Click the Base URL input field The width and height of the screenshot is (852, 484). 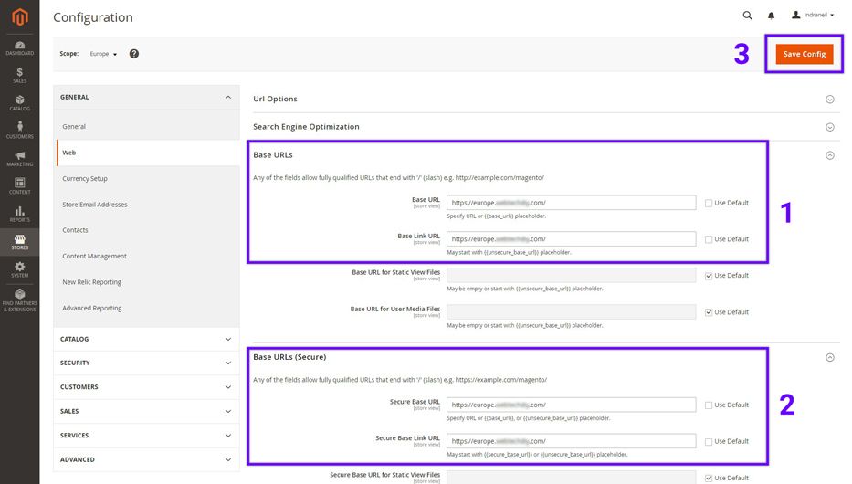571,203
